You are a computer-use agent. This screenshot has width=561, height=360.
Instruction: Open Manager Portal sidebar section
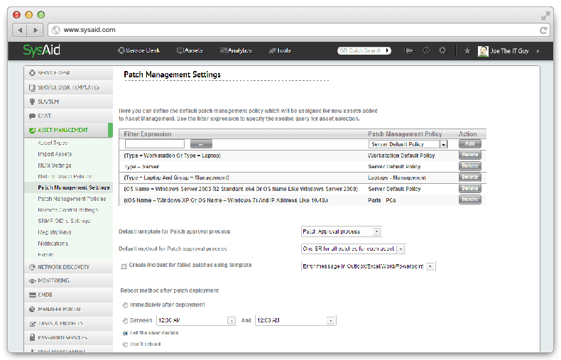point(69,309)
